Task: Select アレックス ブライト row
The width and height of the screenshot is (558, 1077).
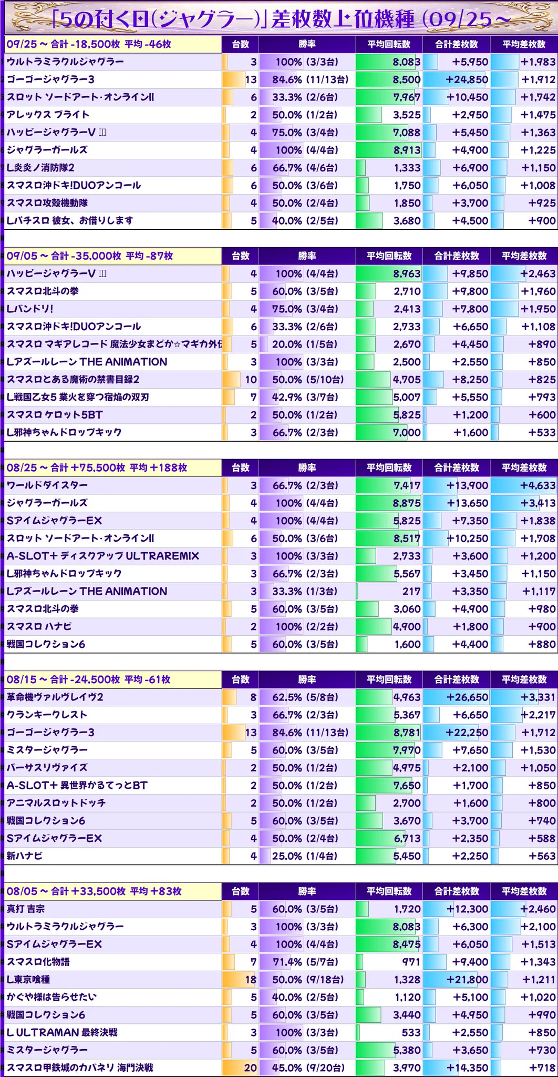Action: tap(281, 115)
